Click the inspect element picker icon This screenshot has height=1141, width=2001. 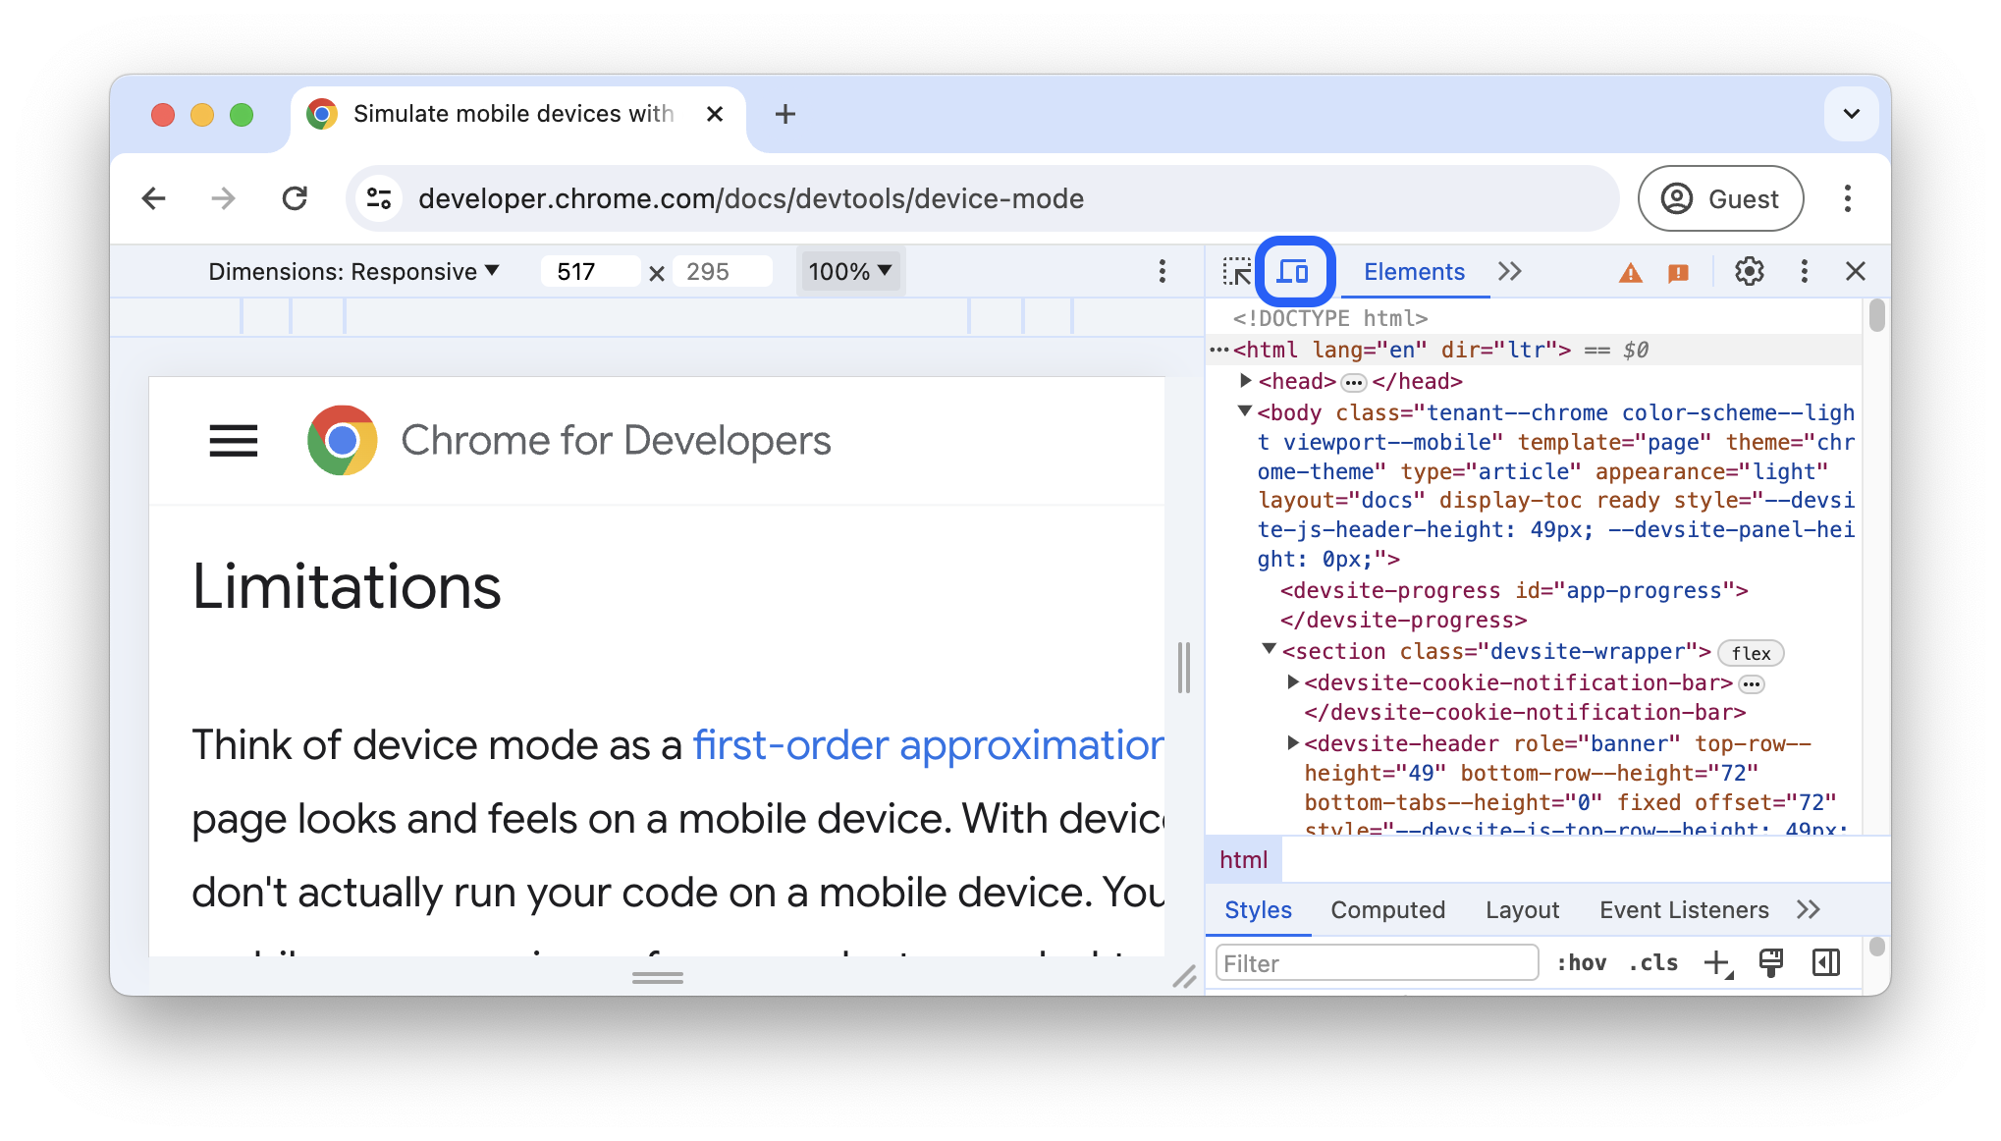tap(1234, 271)
